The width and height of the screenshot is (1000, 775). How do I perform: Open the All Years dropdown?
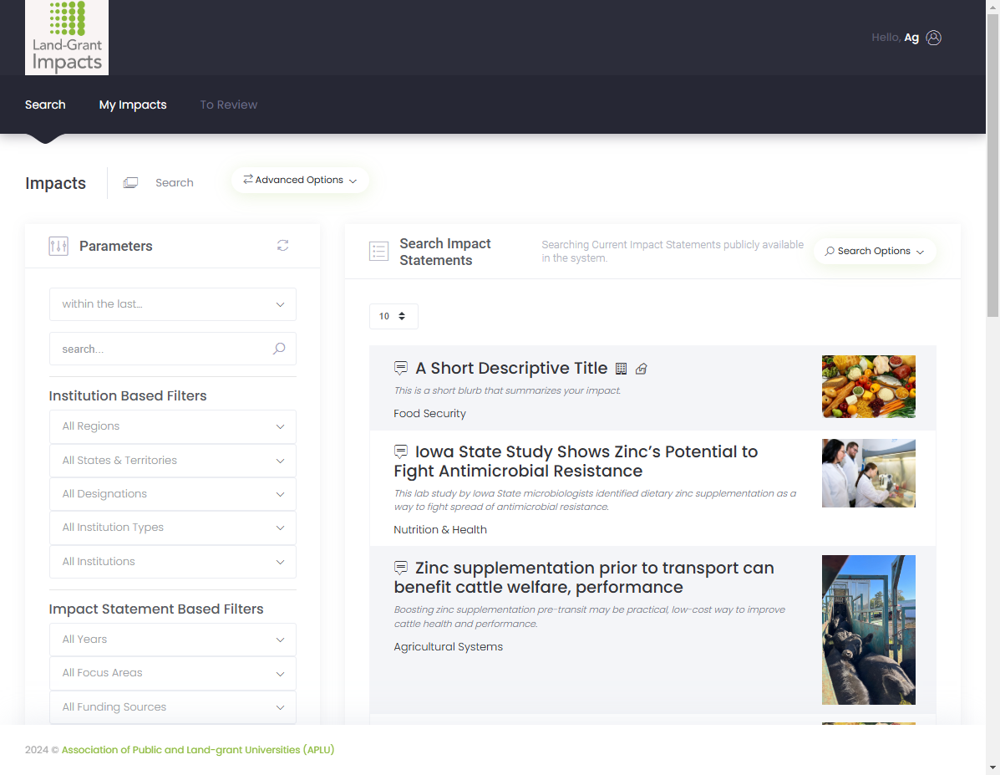pos(173,640)
